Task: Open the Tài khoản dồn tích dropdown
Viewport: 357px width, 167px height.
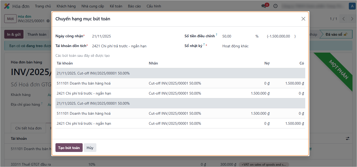Action: pos(132,46)
